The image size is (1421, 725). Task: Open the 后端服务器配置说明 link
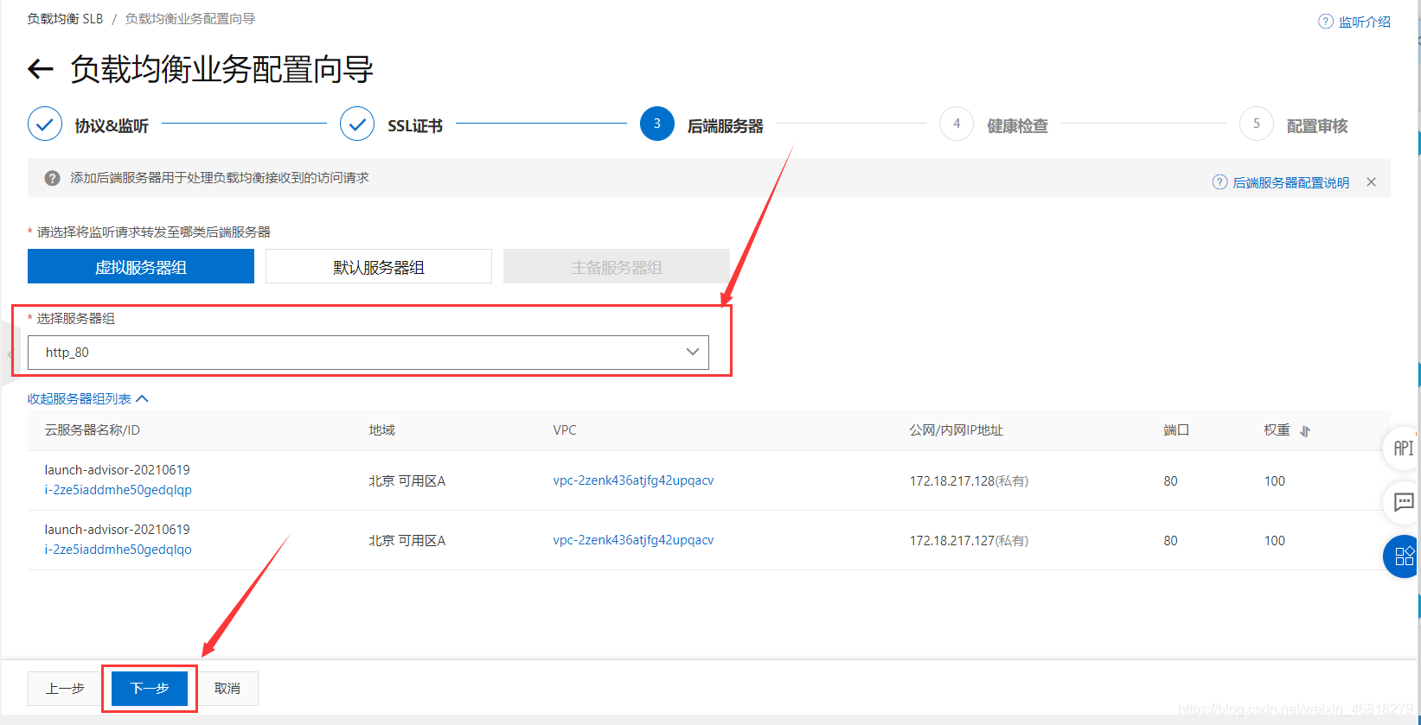[x=1290, y=182]
